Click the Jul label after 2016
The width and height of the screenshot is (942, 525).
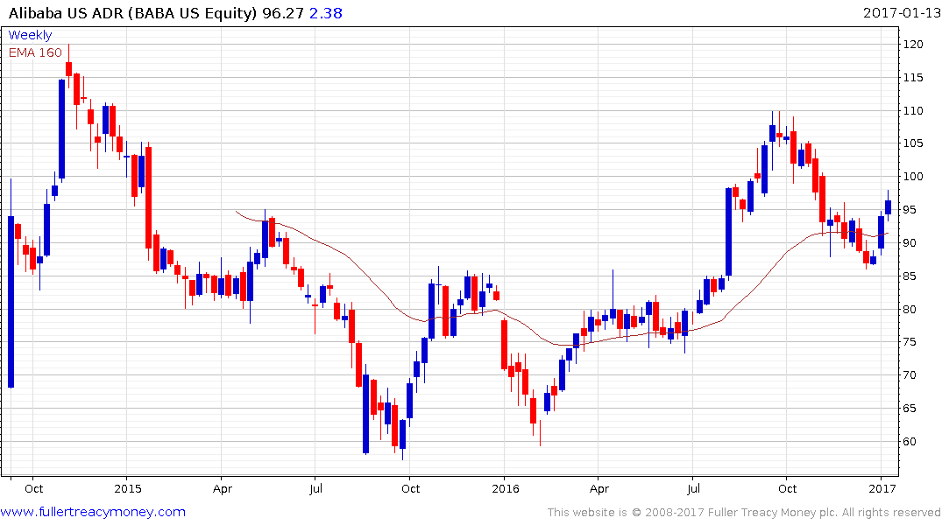pyautogui.click(x=692, y=488)
